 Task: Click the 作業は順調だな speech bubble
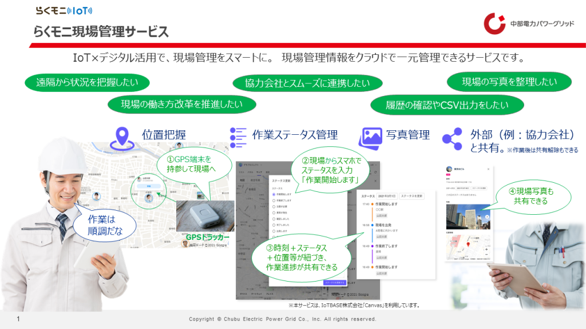click(x=104, y=225)
